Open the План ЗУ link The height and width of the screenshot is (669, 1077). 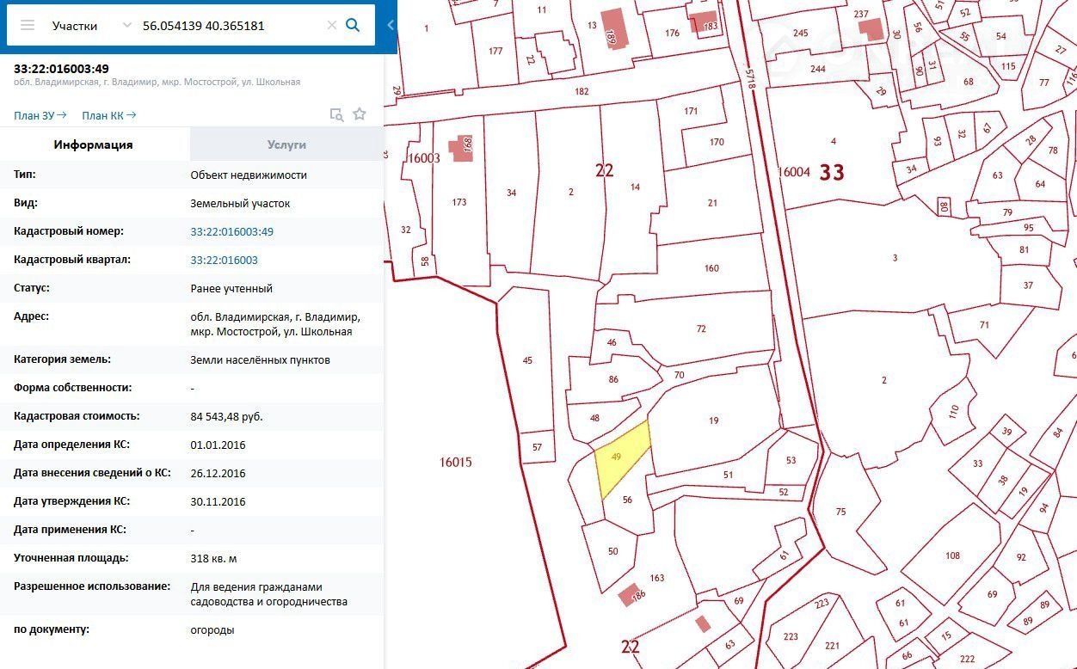click(40, 115)
